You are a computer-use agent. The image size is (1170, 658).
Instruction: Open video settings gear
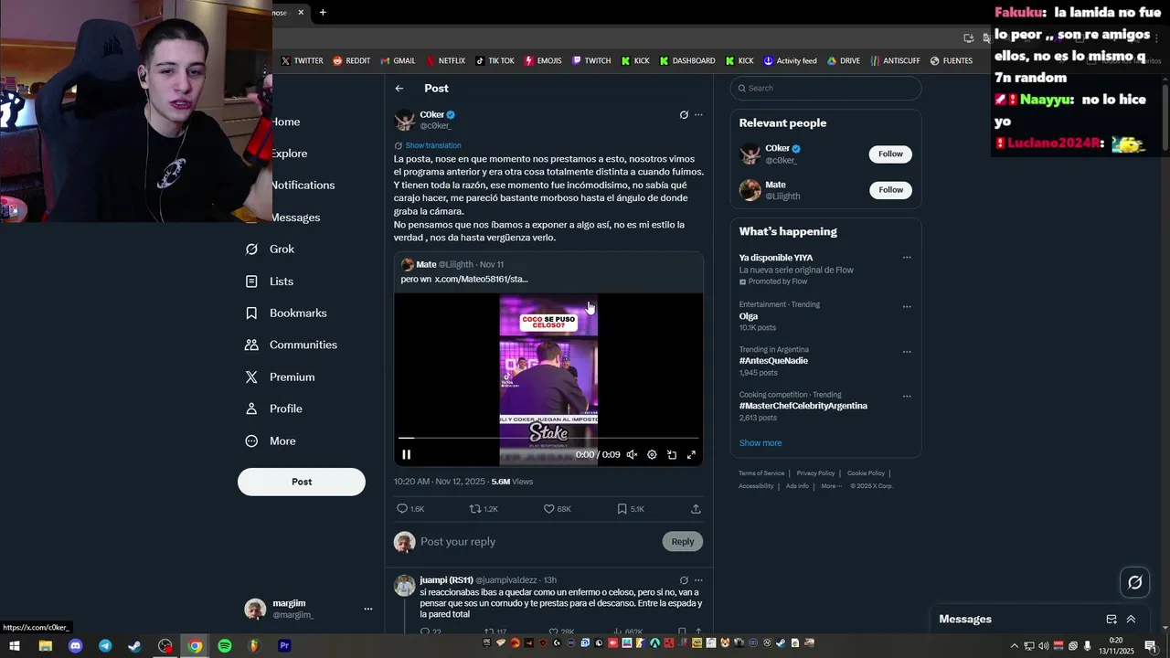652,454
